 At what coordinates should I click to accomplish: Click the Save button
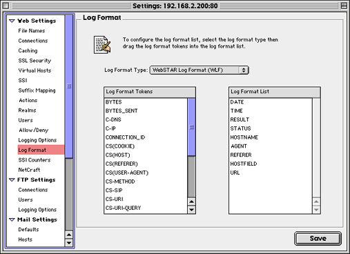(x=318, y=238)
